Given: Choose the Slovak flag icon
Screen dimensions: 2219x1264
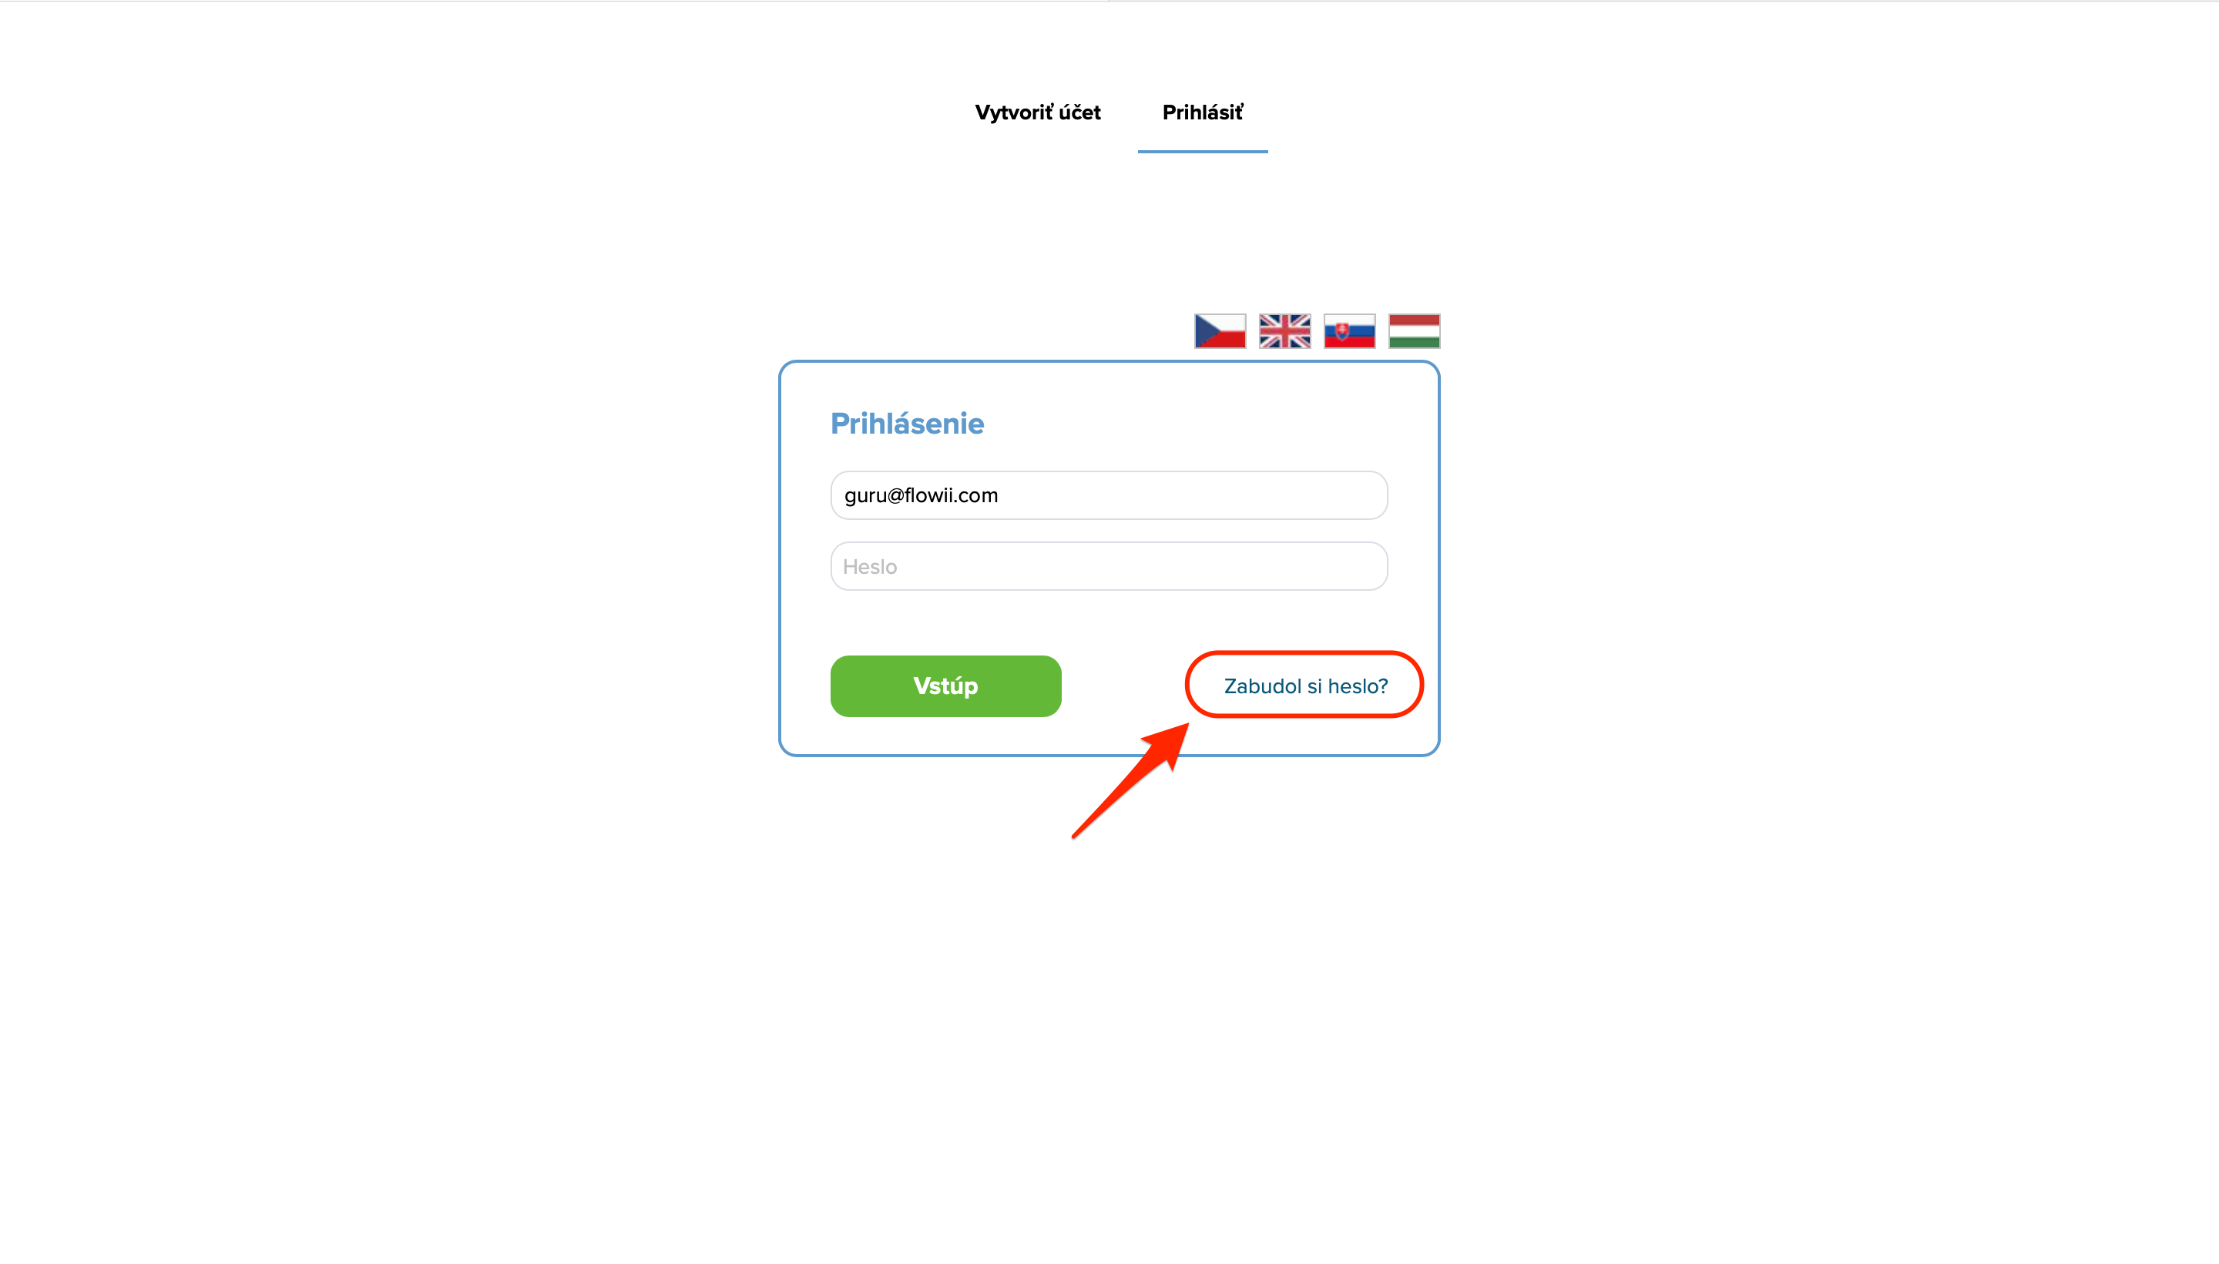Looking at the screenshot, I should (1349, 330).
